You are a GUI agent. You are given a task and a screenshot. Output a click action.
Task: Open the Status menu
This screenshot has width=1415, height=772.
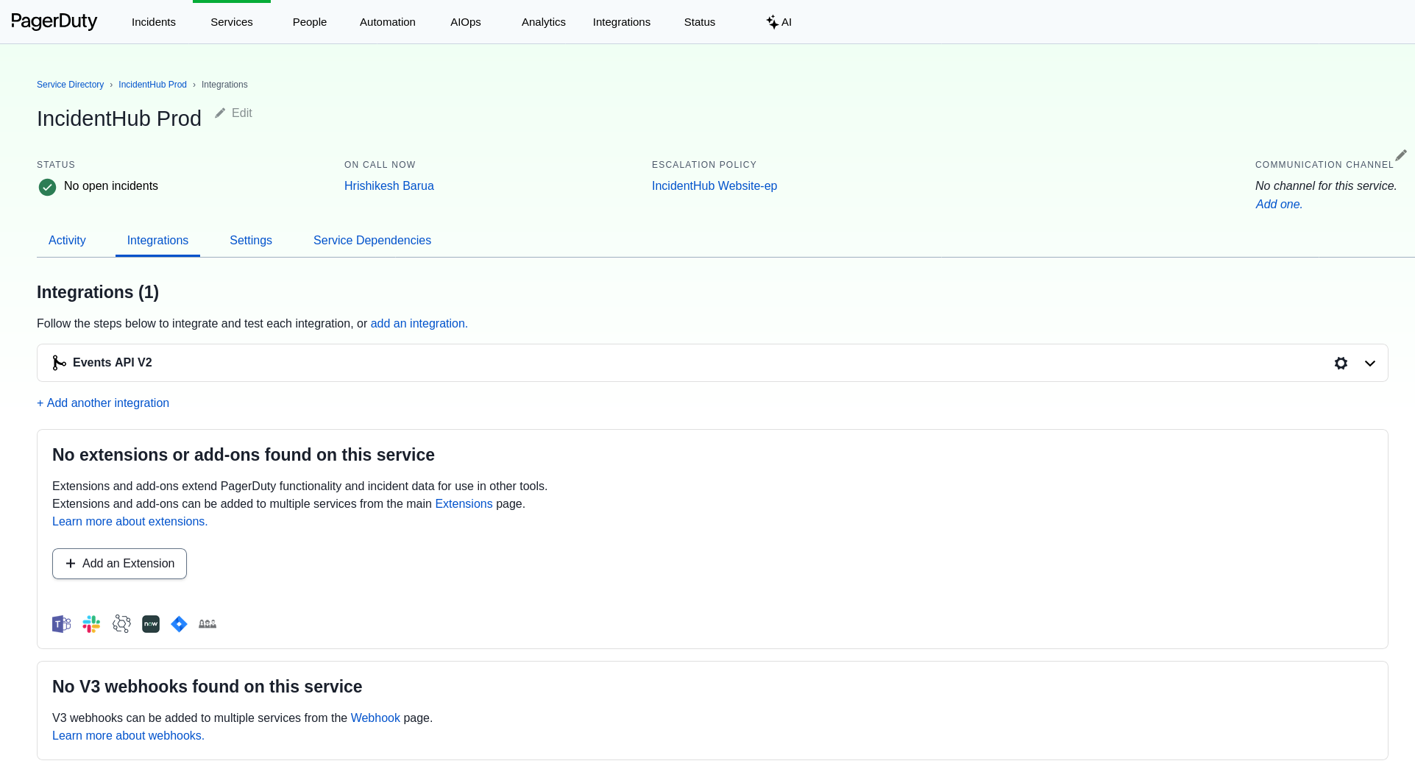(700, 22)
